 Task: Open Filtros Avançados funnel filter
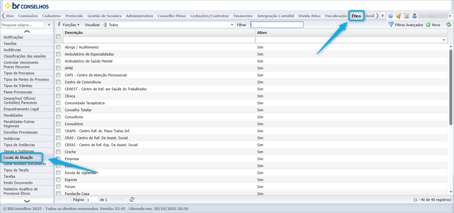[406, 25]
